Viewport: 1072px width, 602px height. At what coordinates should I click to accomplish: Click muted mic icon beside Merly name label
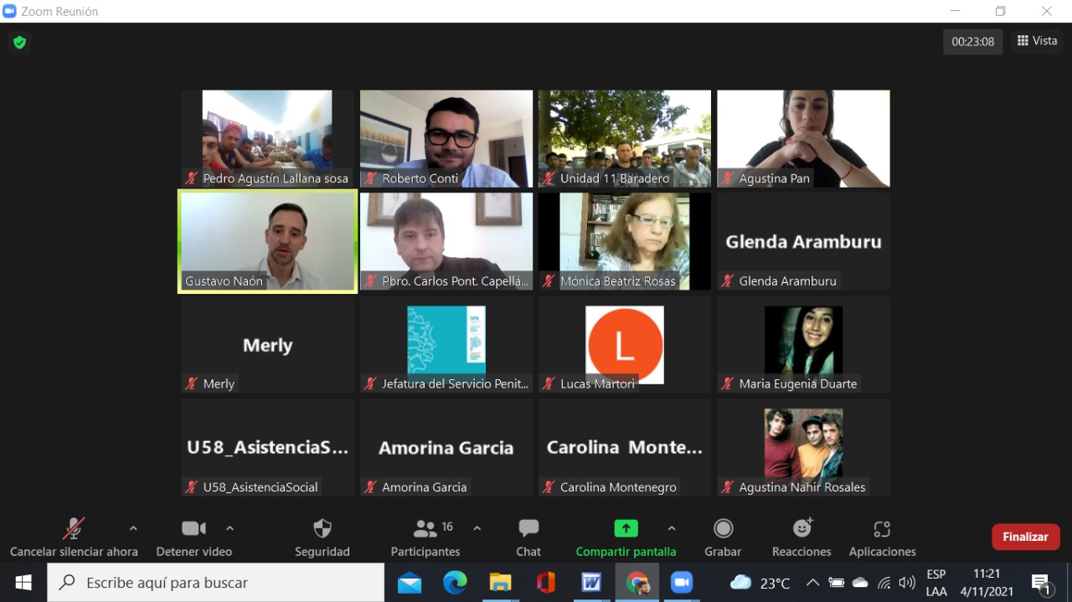point(192,383)
